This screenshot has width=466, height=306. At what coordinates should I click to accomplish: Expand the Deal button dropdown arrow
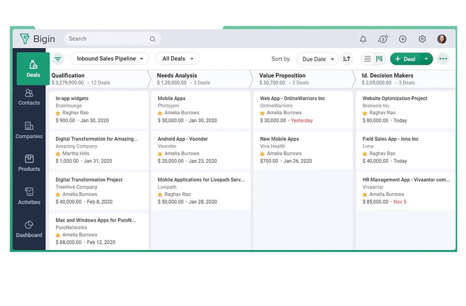coord(426,59)
